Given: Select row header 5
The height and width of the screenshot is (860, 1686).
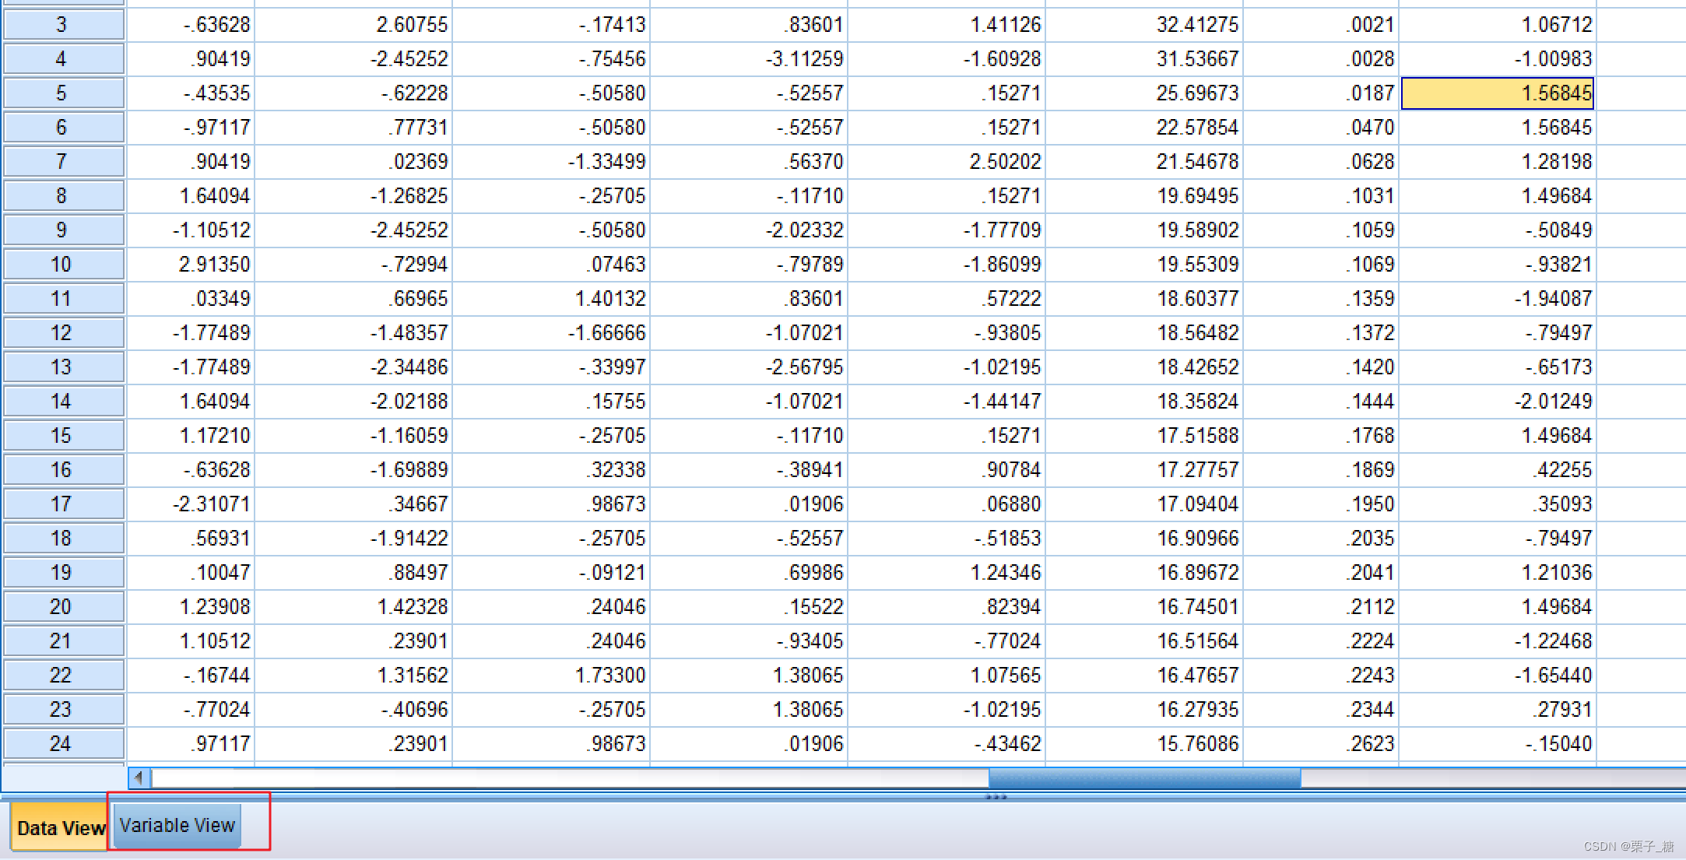Looking at the screenshot, I should click(62, 93).
